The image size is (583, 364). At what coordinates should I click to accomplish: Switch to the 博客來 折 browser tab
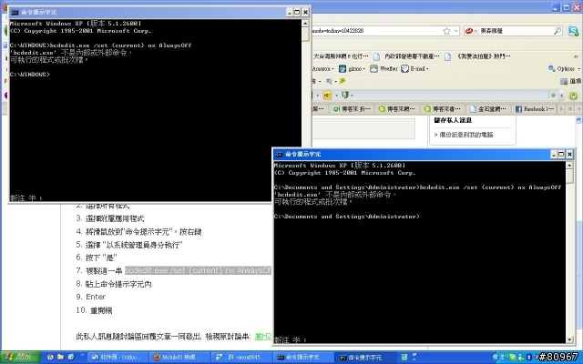pyautogui.click(x=352, y=109)
